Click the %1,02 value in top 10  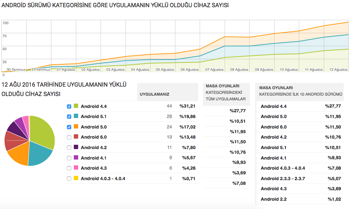pyautogui.click(x=334, y=199)
